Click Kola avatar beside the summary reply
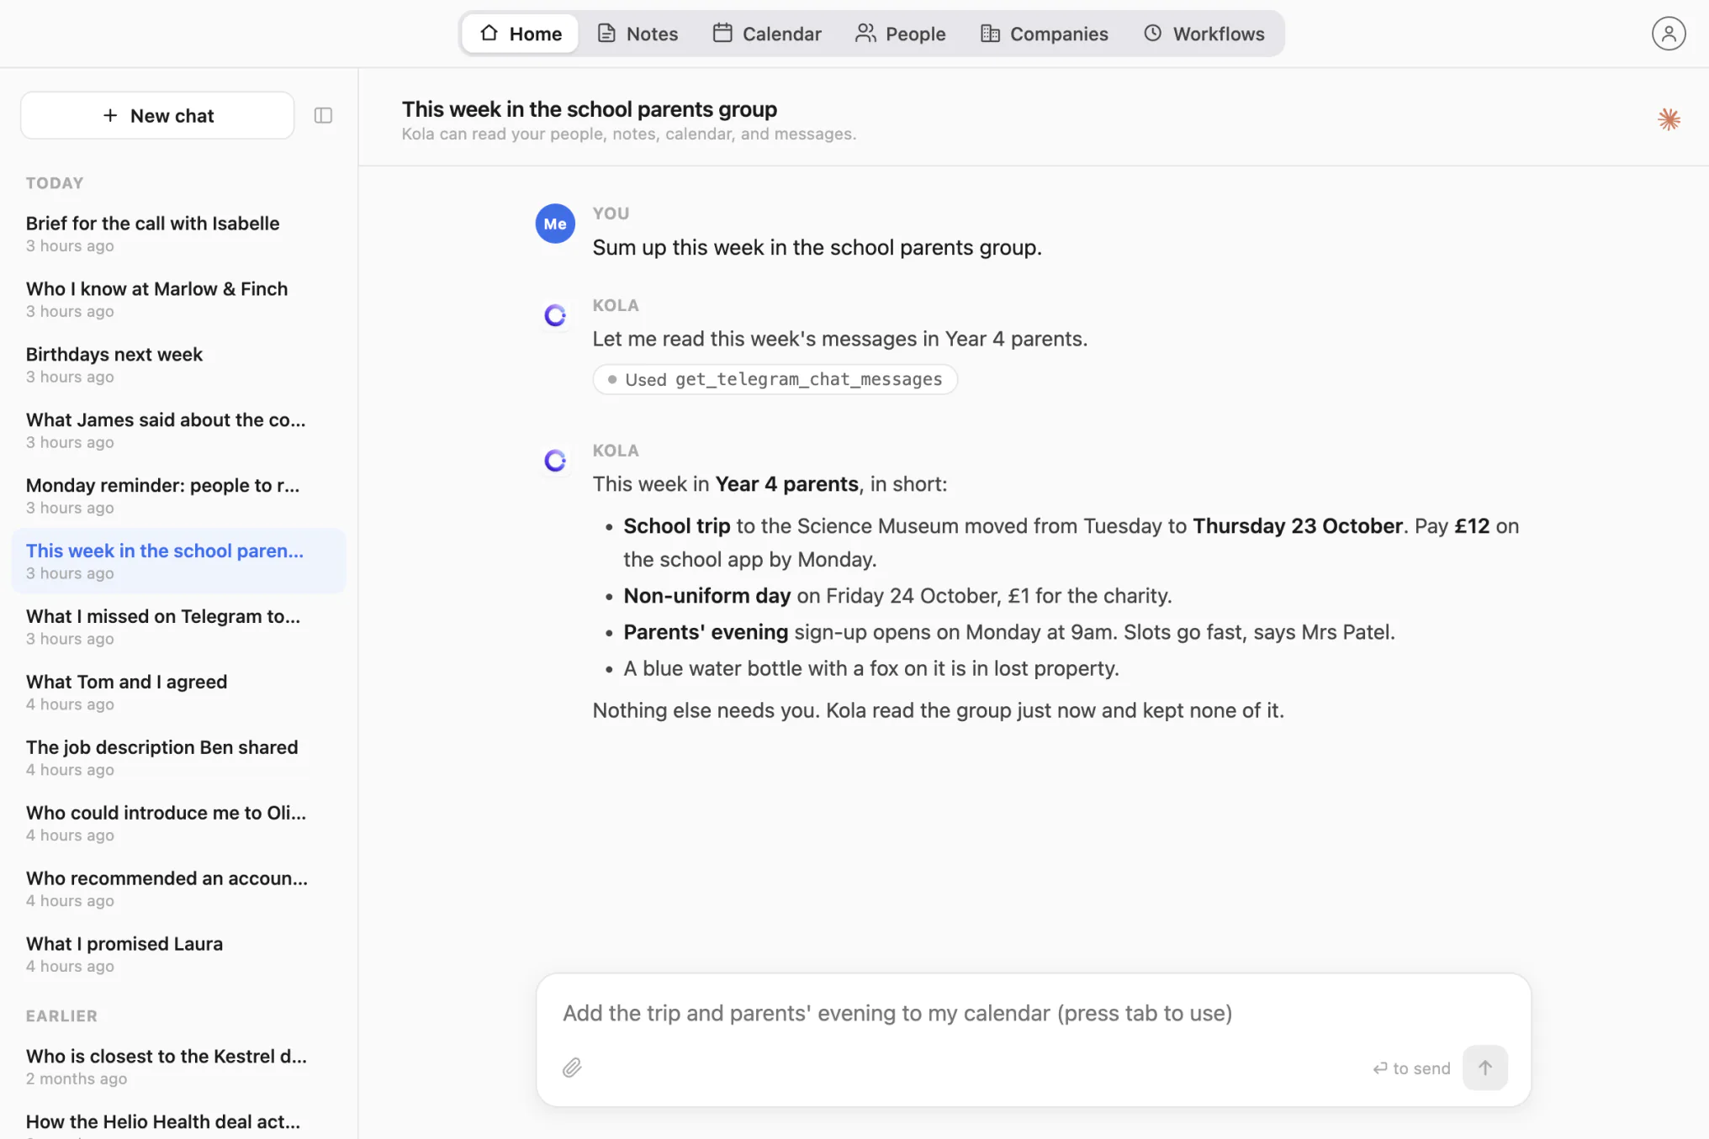Viewport: 1709px width, 1139px height. [555, 461]
